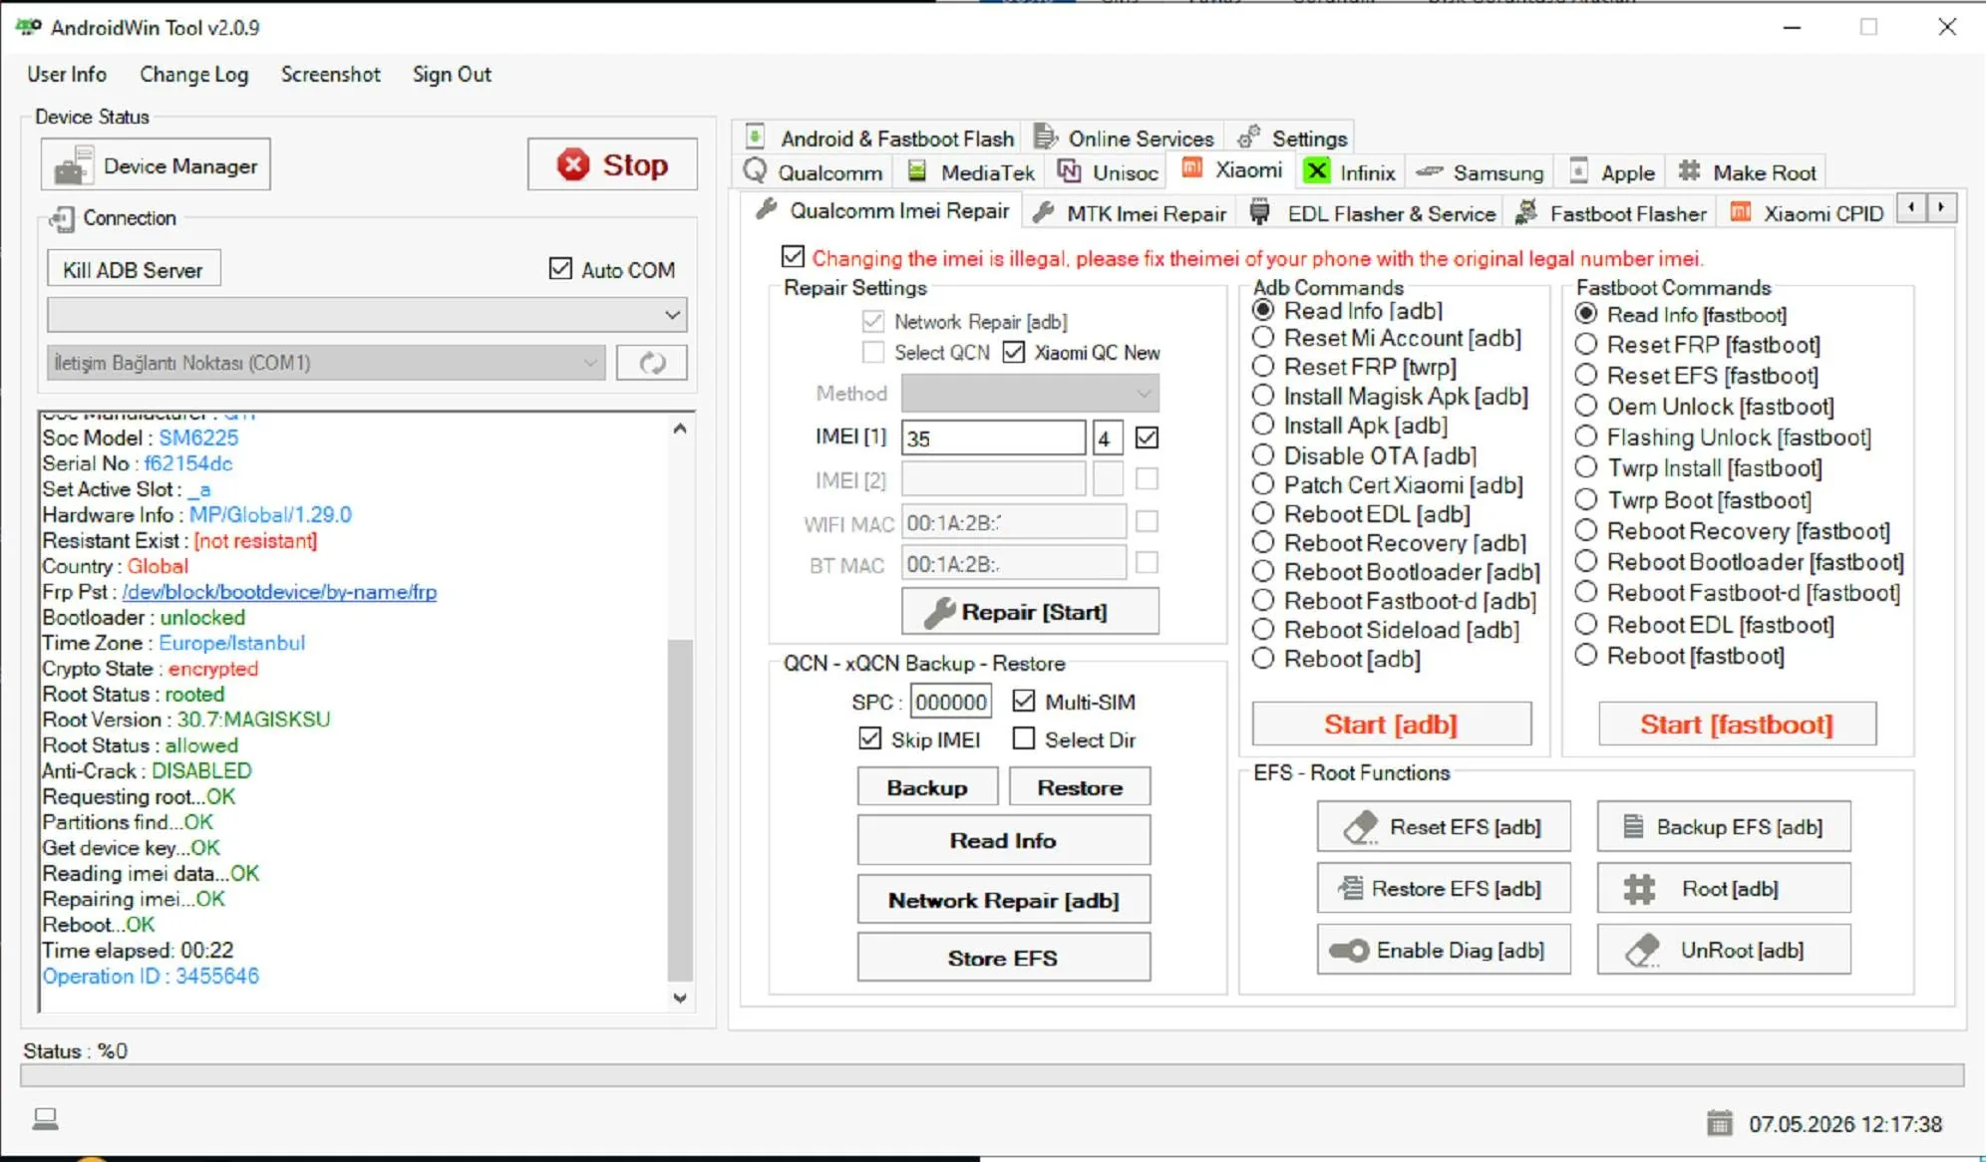Click the Online Services document icon
1986x1162 pixels.
1044,137
